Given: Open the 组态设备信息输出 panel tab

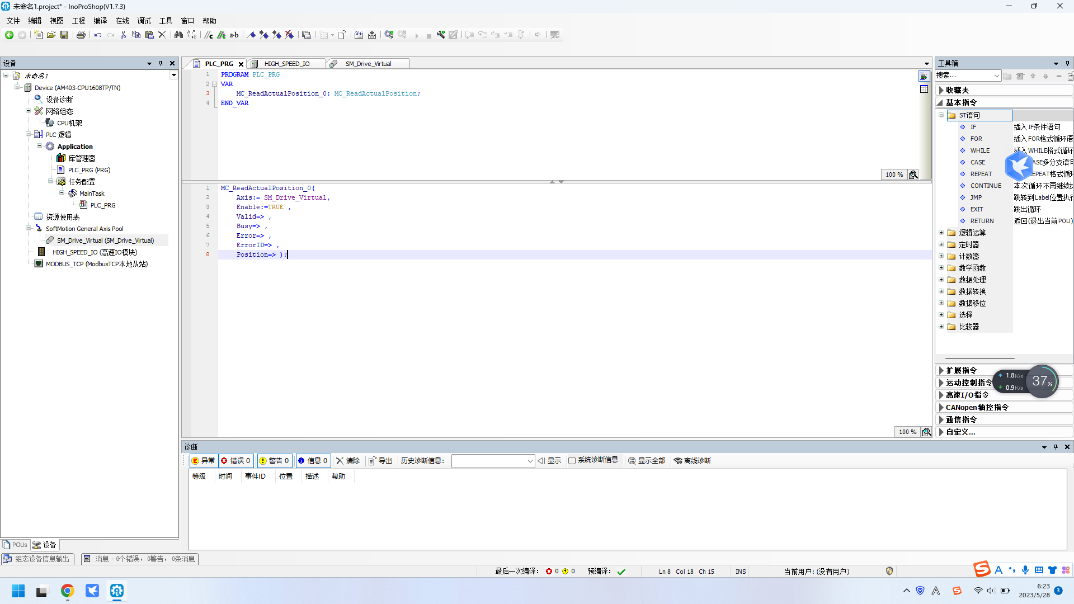Looking at the screenshot, I should click(37, 559).
